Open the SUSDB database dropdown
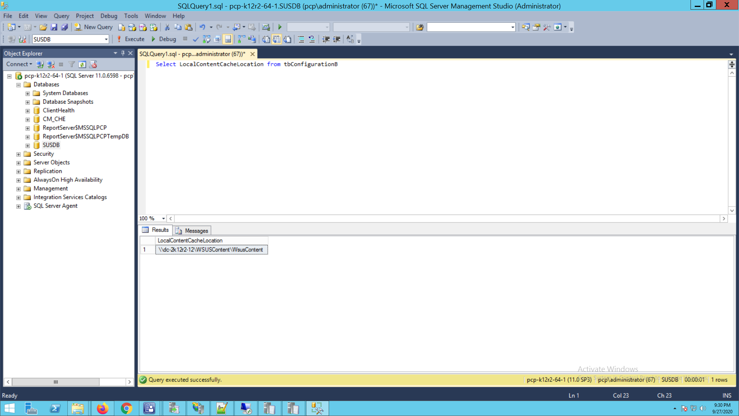 106,39
